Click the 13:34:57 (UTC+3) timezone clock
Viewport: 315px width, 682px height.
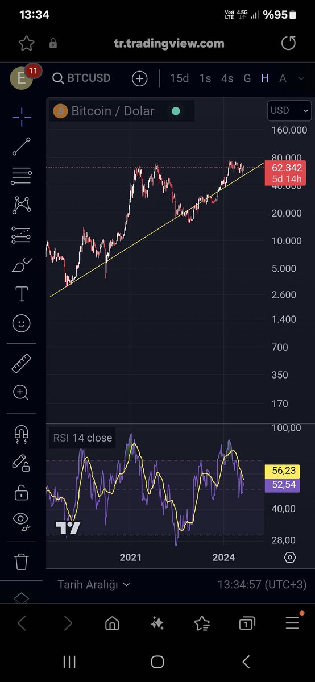coord(262,584)
